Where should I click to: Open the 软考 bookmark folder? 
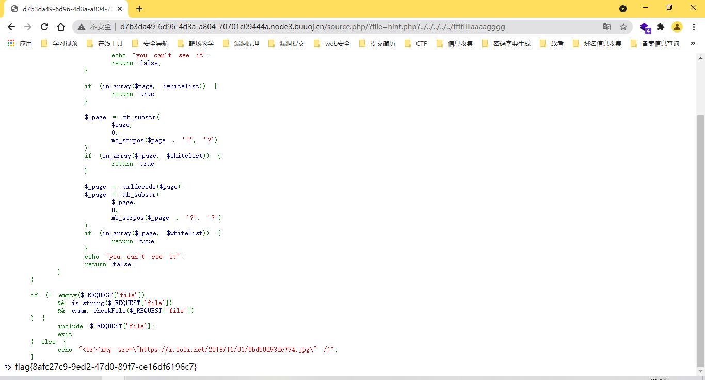click(x=551, y=44)
